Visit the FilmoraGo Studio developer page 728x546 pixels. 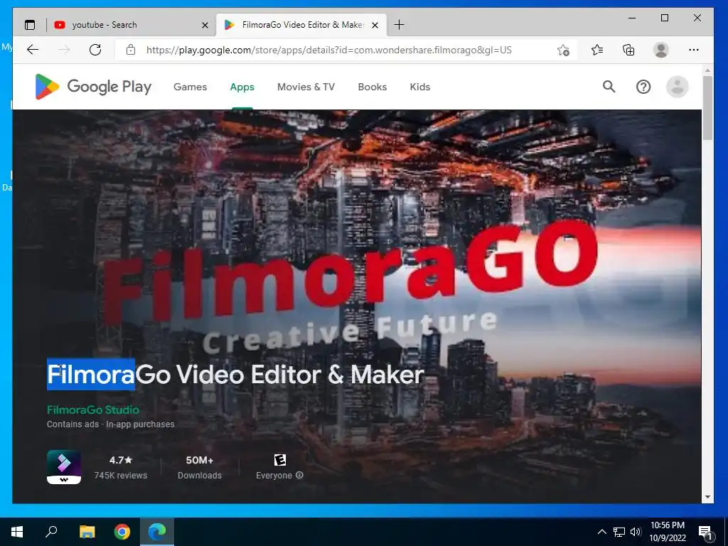(93, 409)
